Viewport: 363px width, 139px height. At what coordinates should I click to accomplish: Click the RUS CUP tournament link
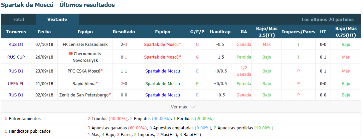(16, 57)
